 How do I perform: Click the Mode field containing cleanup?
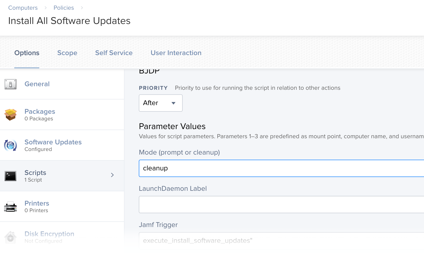(x=281, y=168)
